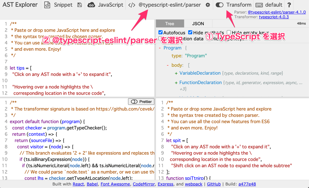Open the typescript-4.0.3 transformer link

(x=274, y=17)
